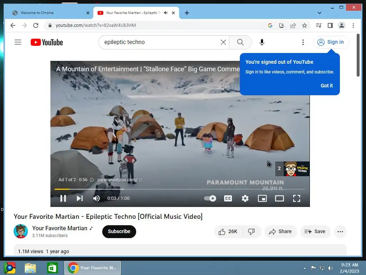Open YouTube settings three-dot menu
This screenshot has width=366, height=275.
[x=303, y=42]
